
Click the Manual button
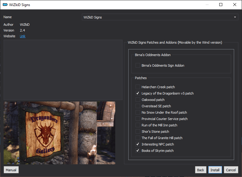[x=11, y=170]
